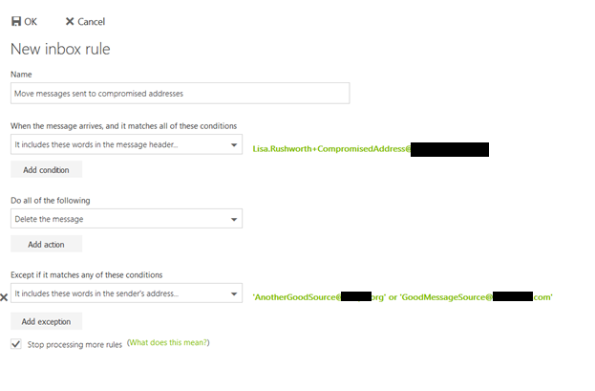
Task: Open the 'What does this mean?' link
Action: click(x=168, y=342)
